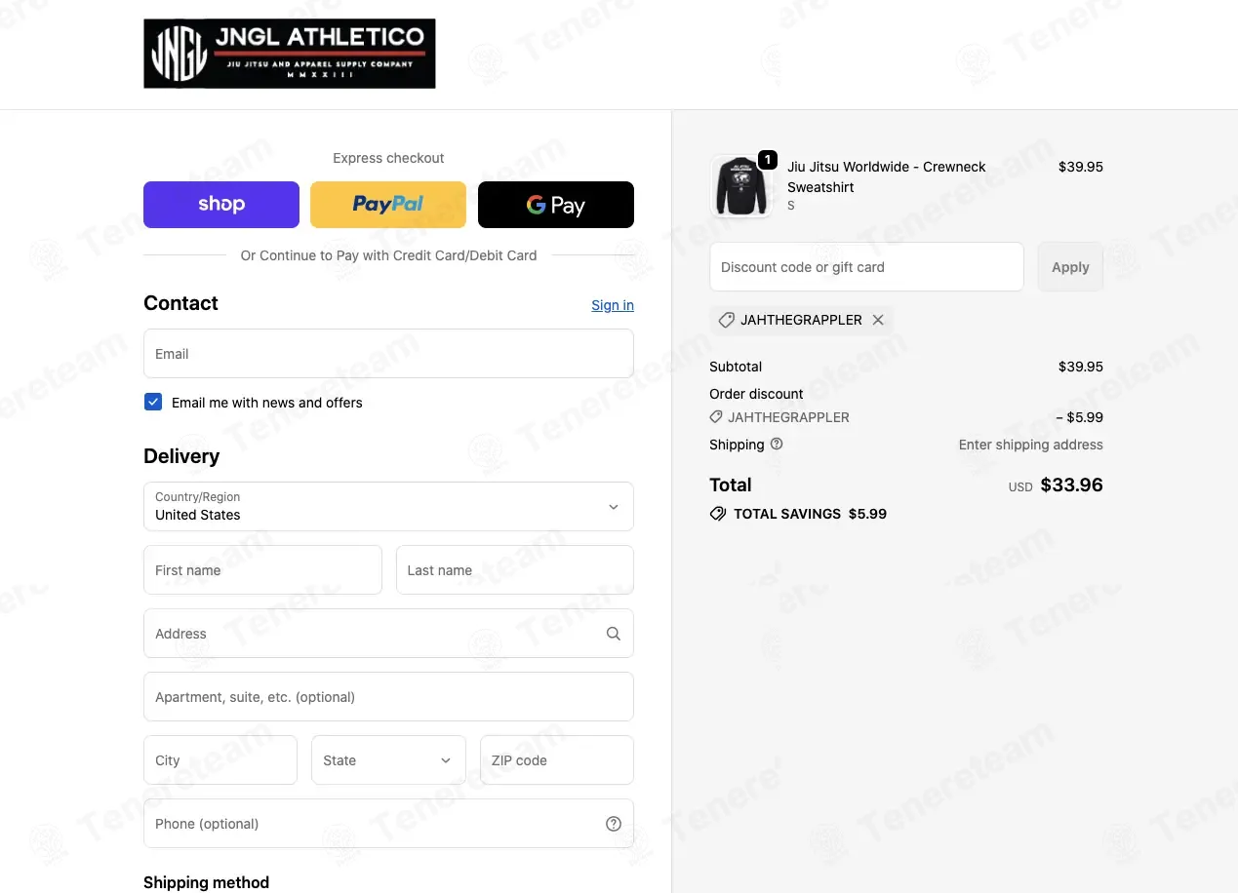Click into the Last name field
Viewport: 1238px width, 893px height.
(515, 569)
